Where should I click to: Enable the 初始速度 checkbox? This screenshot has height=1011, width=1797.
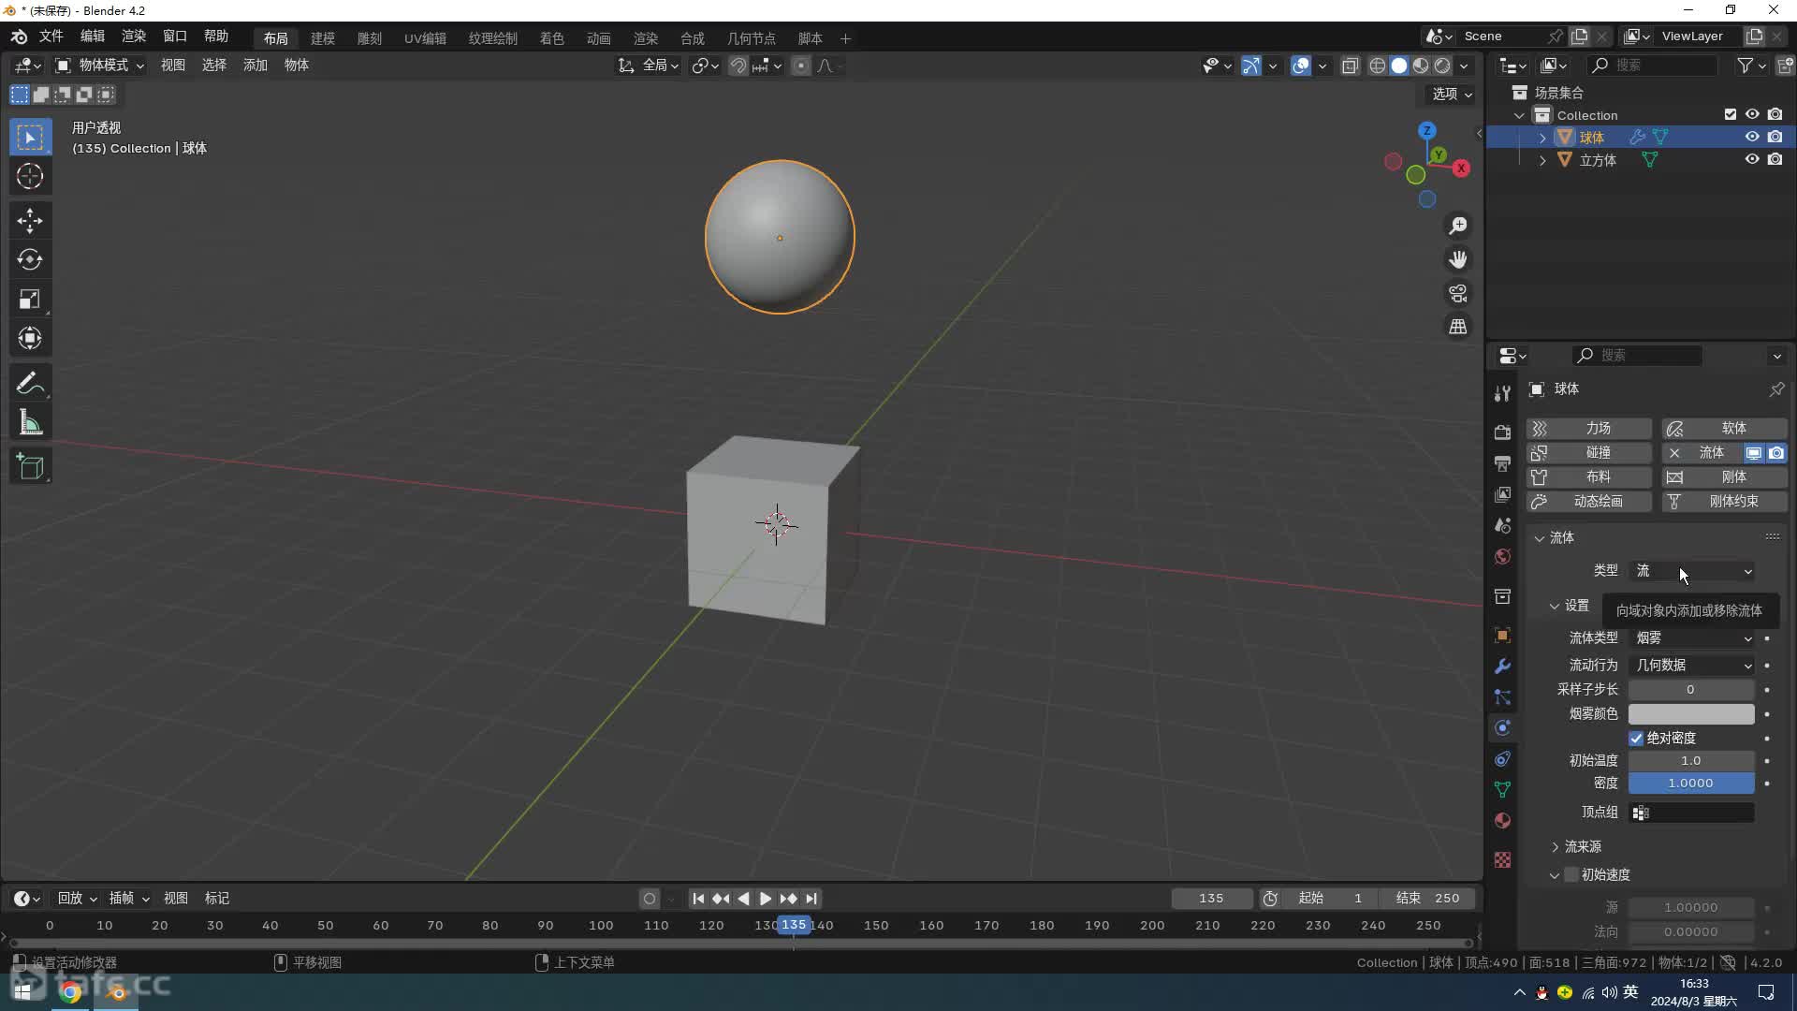coord(1571,875)
